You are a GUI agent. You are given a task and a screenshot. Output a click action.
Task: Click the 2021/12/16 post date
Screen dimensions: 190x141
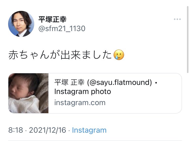[x=48, y=130]
